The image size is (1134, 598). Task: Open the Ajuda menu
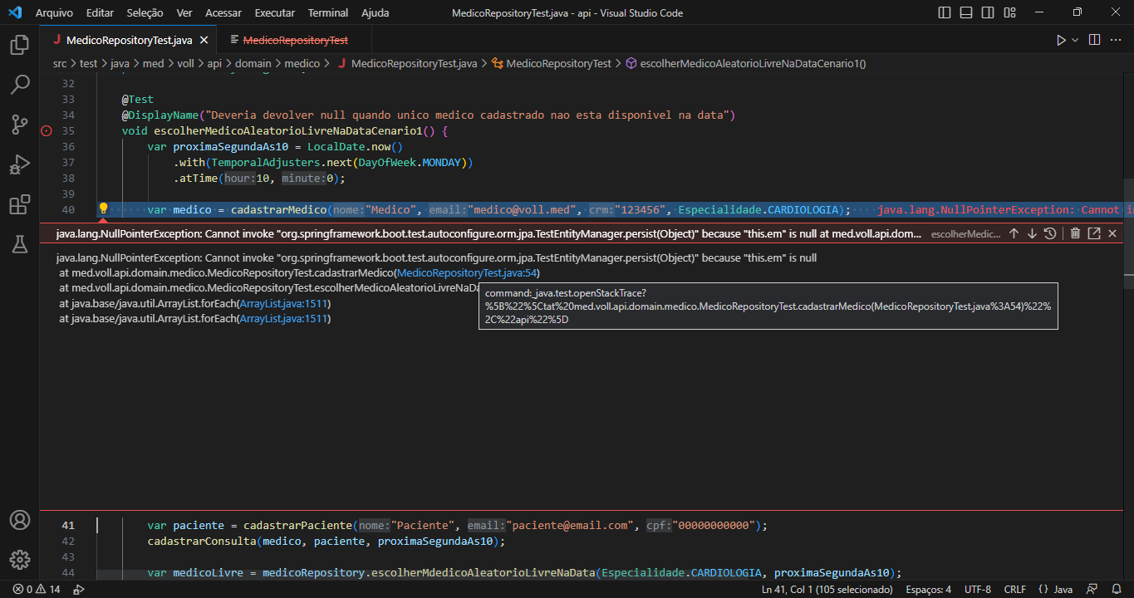(x=375, y=13)
